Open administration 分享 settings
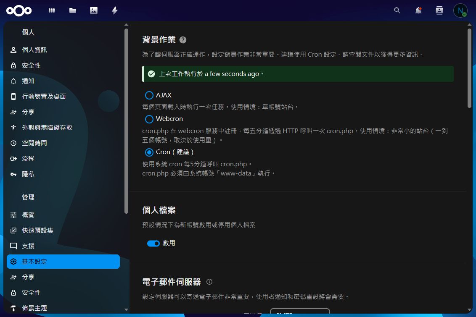Screen dimensions: 476x317 pos(63,277)
